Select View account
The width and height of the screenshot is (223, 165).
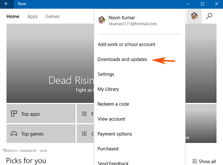111,119
